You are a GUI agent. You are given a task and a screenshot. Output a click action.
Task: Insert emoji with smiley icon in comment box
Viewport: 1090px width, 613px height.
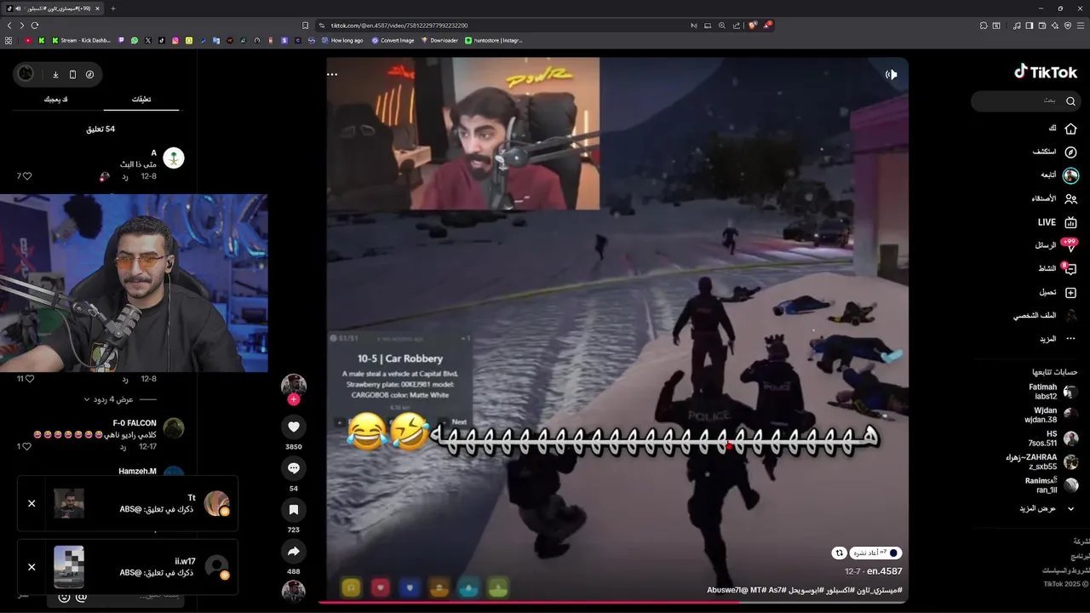coord(64,598)
